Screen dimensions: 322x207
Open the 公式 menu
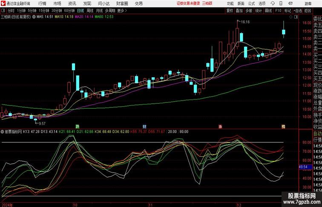tap(251, 3)
